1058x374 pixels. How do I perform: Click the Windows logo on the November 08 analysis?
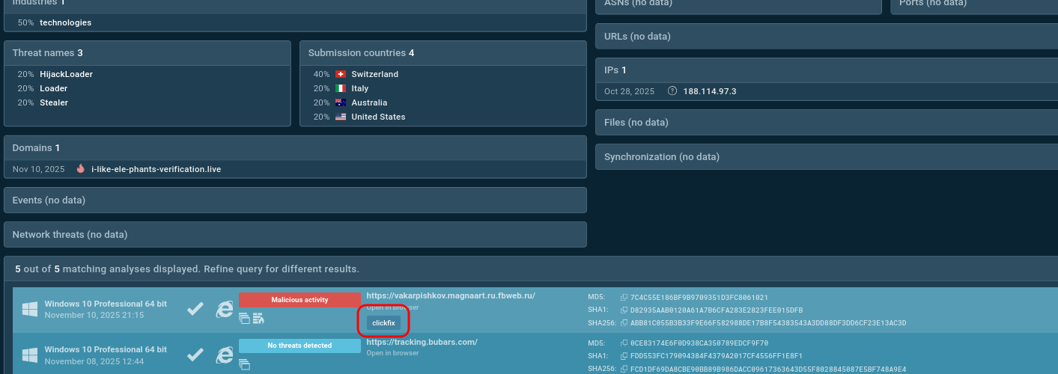(x=29, y=355)
